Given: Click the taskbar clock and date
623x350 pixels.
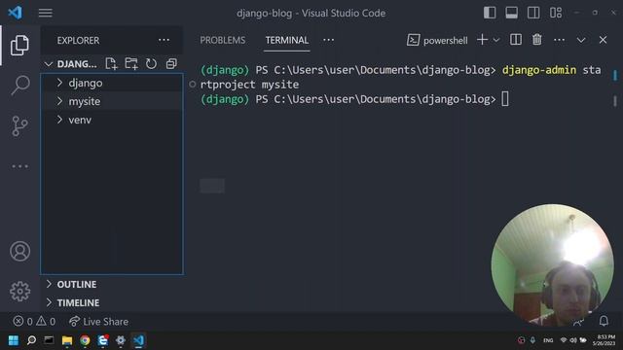Looking at the screenshot, I should (x=604, y=340).
